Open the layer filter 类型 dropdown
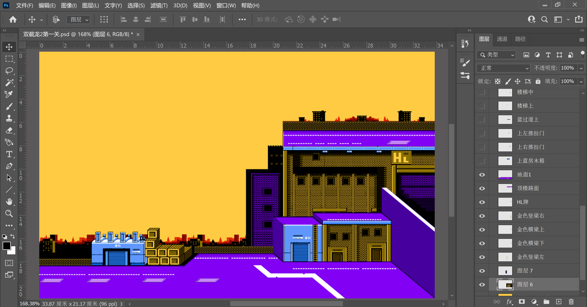Image resolution: width=587 pixels, height=307 pixels. pyautogui.click(x=496, y=55)
